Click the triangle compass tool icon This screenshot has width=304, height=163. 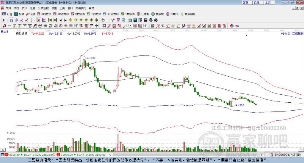coord(56,26)
